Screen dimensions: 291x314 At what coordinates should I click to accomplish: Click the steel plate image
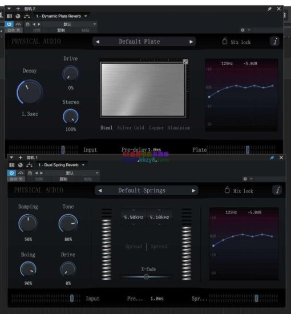143,90
